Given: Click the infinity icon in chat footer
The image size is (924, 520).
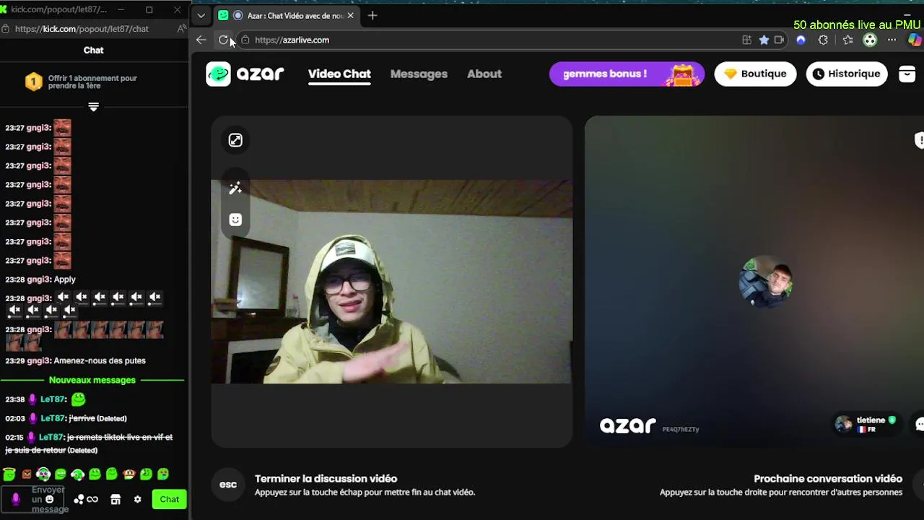Looking at the screenshot, I should 92,499.
